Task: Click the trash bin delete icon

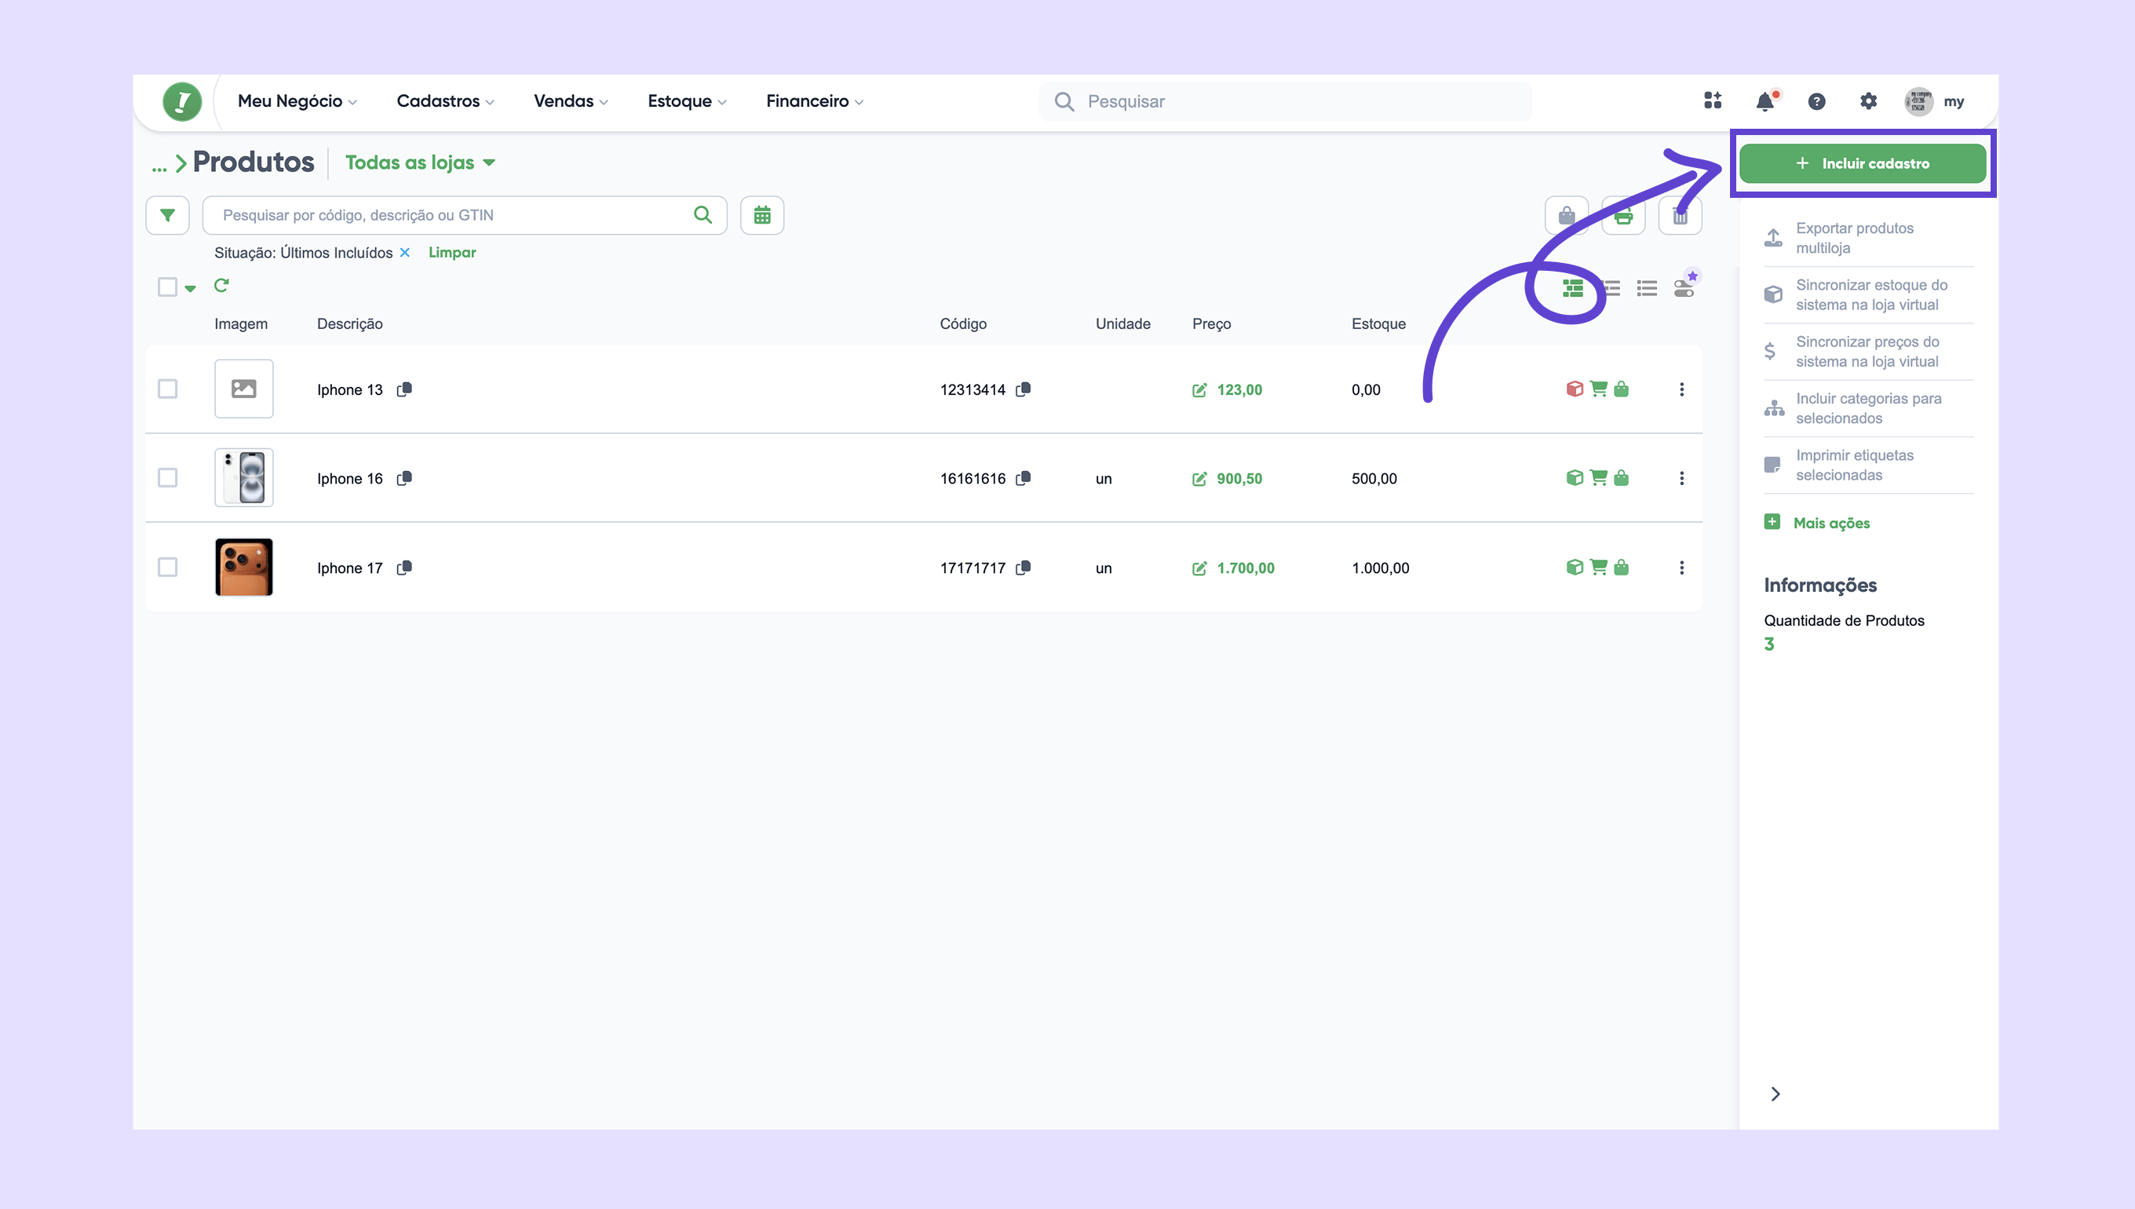Action: click(1680, 217)
